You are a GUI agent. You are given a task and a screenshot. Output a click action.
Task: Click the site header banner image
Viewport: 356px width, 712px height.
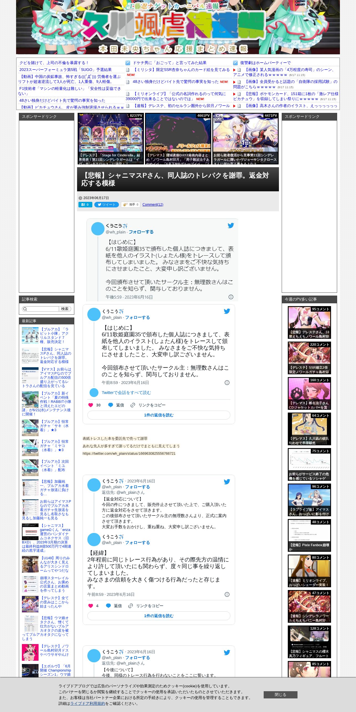[178, 27]
